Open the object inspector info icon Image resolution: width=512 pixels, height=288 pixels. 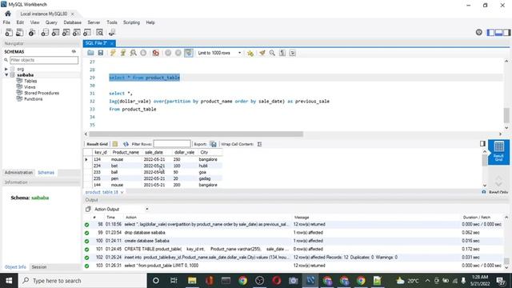[32, 32]
